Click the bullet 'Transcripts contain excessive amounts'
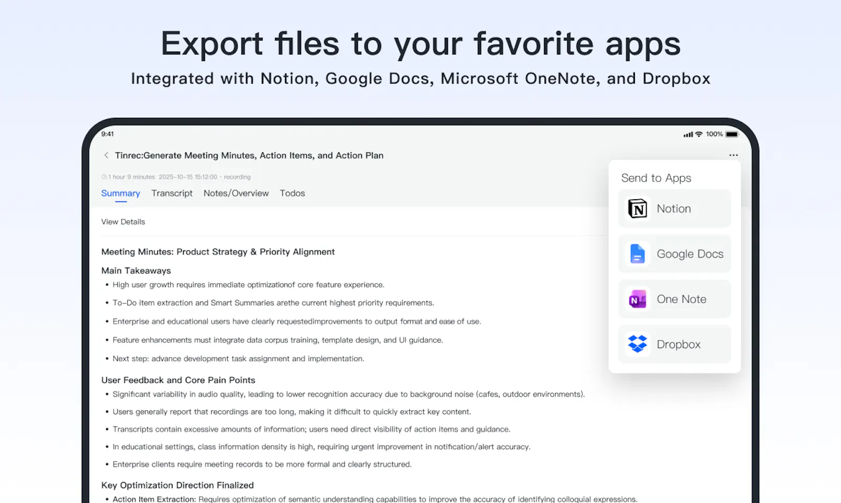841x503 pixels. (x=311, y=429)
